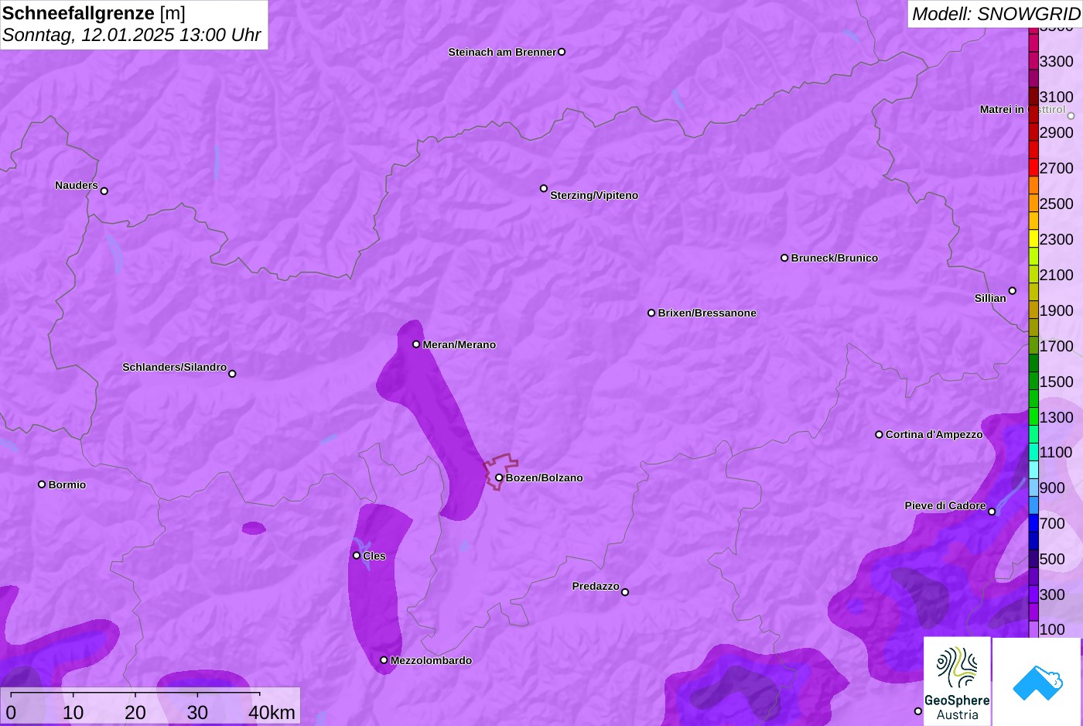This screenshot has width=1083, height=726.
Task: Open the GeoSphere Austria logo
Action: (957, 681)
